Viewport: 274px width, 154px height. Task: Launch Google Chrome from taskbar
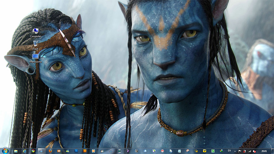click(x=33, y=151)
